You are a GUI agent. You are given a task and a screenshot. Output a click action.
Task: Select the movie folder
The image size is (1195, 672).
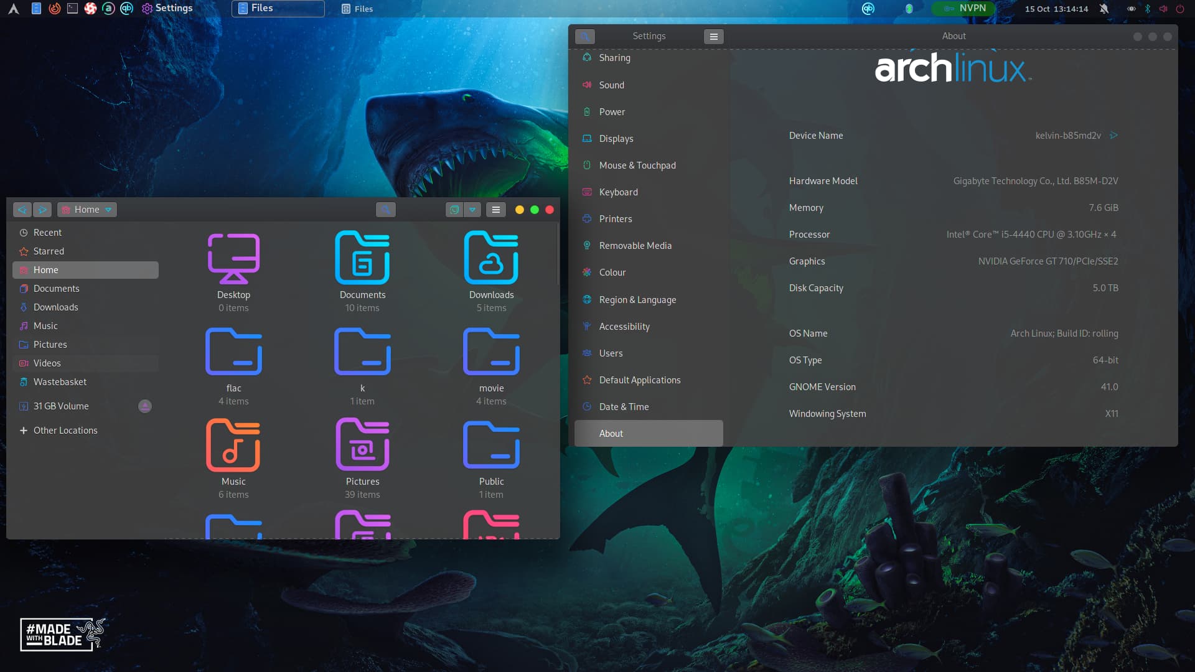click(x=491, y=352)
